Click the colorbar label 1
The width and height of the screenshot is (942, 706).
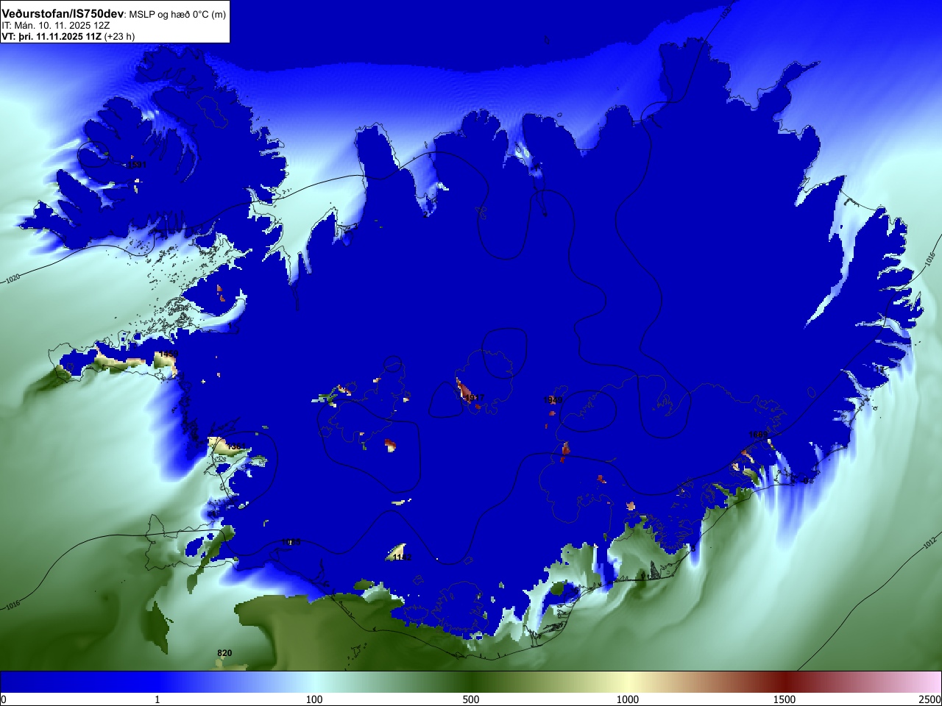[x=157, y=699]
